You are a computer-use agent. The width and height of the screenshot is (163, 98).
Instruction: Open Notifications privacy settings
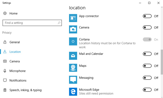(18, 81)
